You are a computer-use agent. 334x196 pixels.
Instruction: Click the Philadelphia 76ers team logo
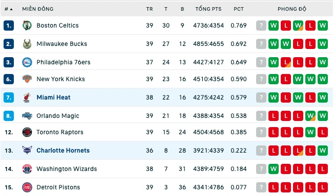point(27,62)
